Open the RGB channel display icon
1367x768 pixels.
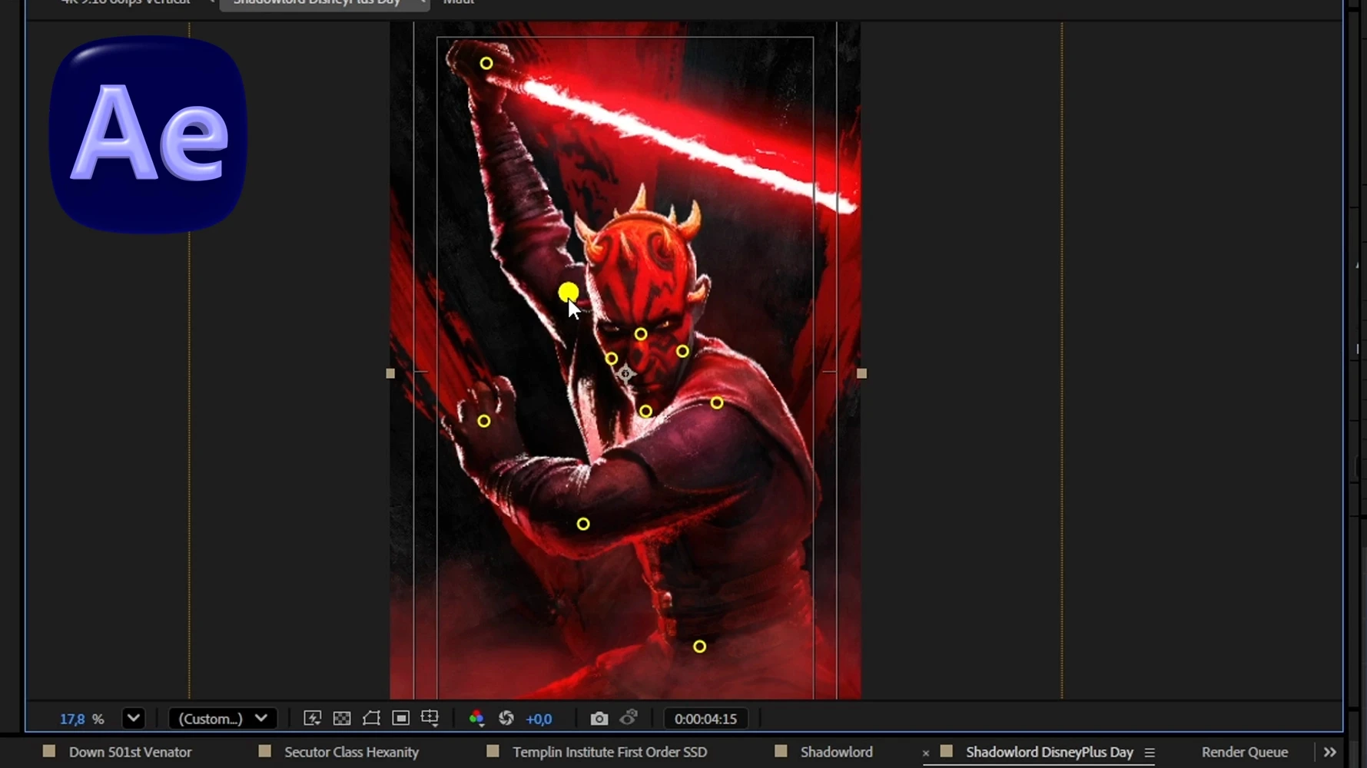[476, 718]
